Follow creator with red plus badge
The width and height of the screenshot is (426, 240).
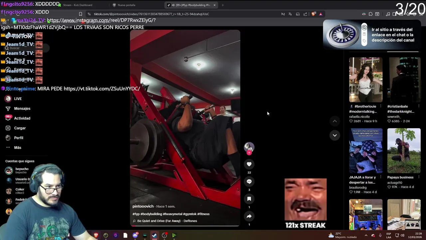click(x=249, y=153)
